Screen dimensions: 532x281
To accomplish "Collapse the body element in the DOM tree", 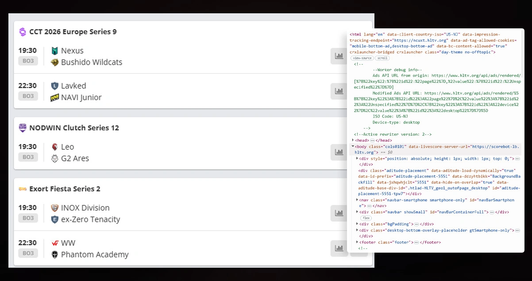I will [x=353, y=146].
